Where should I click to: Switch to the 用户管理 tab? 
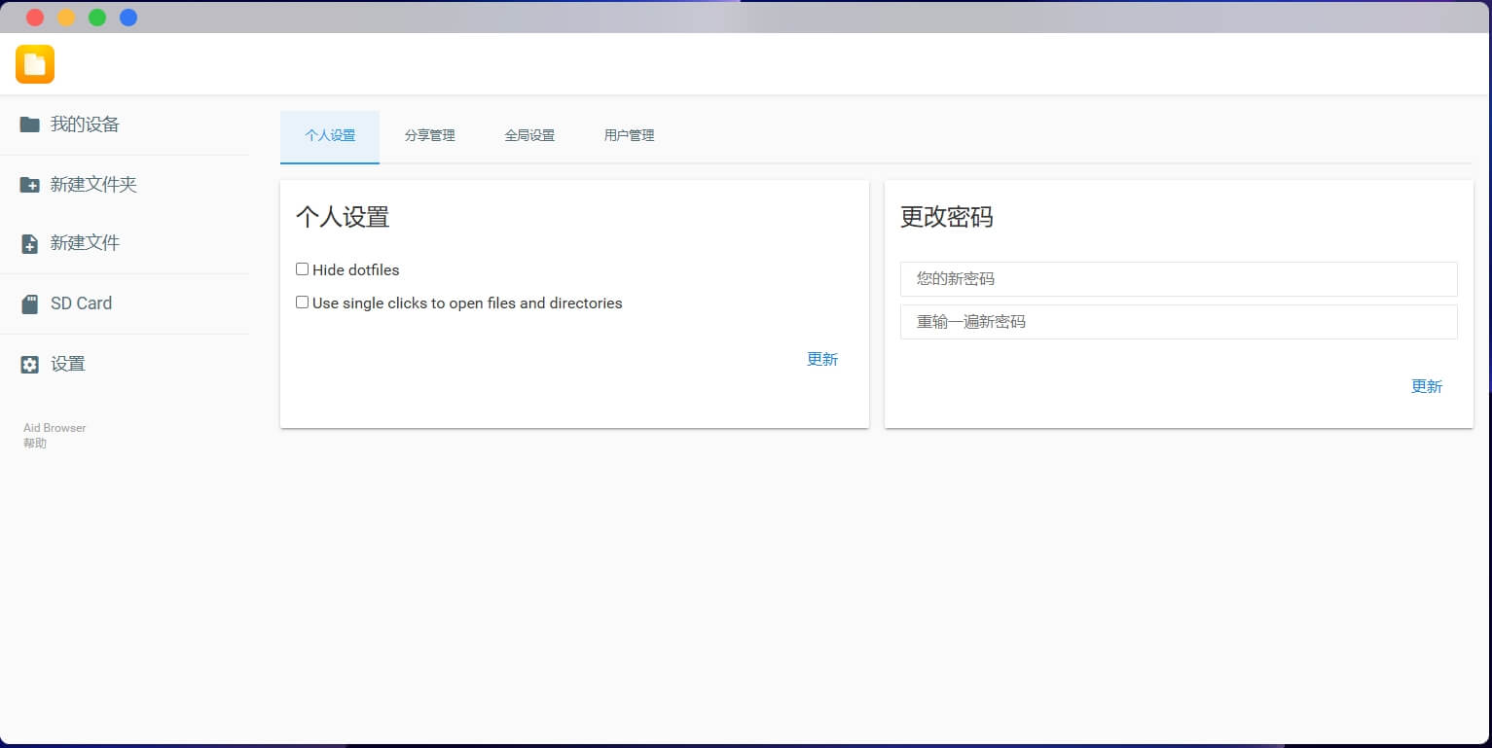629,136
